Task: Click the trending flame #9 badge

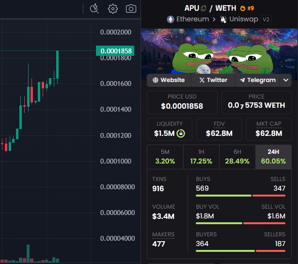Action: [x=247, y=8]
